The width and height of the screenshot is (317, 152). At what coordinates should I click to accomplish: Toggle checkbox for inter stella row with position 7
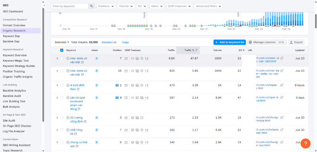coord(62,59)
